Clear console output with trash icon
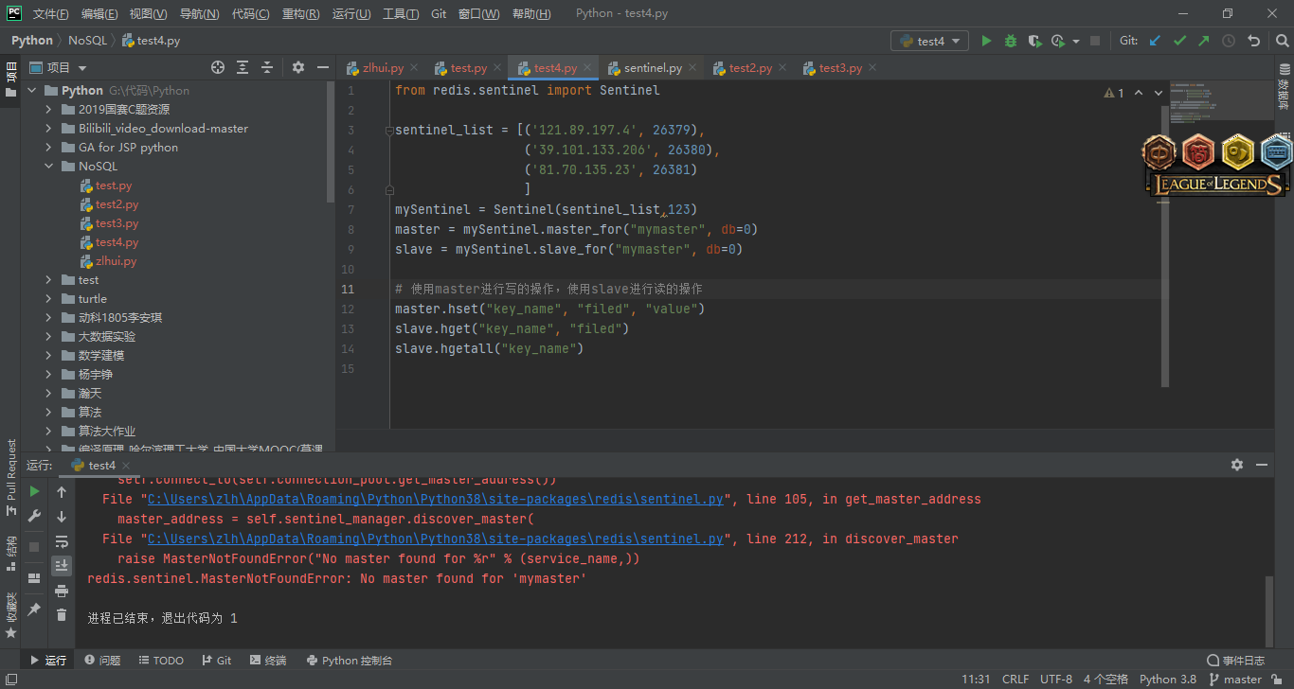Screen dimensions: 1294x689 tap(62, 615)
